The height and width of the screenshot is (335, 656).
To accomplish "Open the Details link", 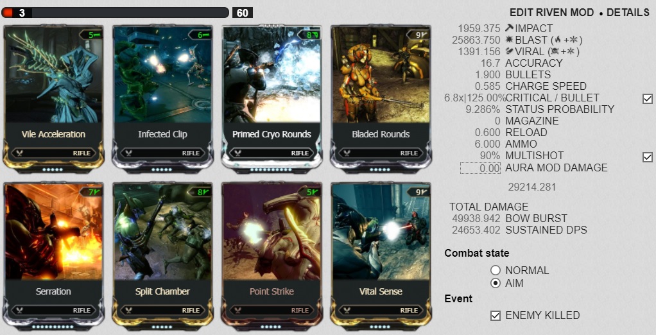I will [x=628, y=13].
